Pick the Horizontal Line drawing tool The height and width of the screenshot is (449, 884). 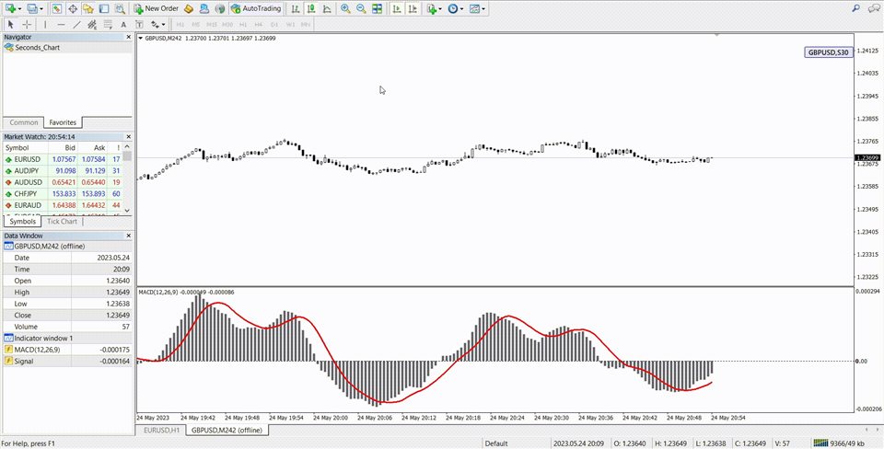(x=61, y=24)
